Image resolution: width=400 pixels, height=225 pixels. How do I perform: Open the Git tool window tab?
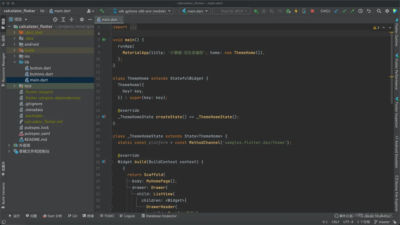(x=72, y=216)
